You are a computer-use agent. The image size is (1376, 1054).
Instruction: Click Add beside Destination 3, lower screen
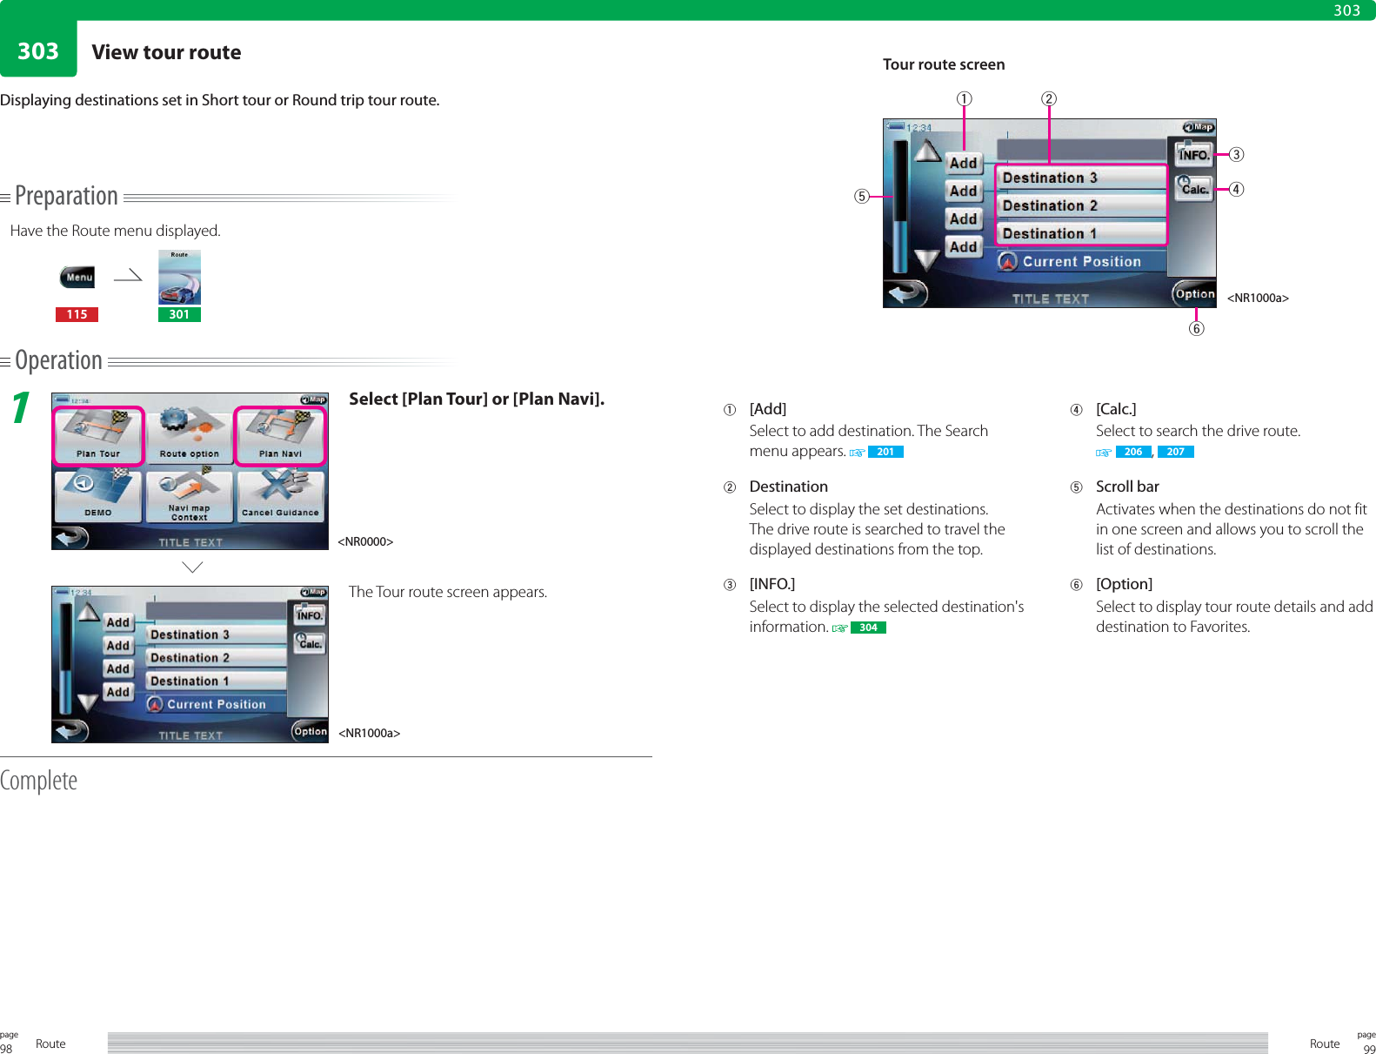click(118, 622)
